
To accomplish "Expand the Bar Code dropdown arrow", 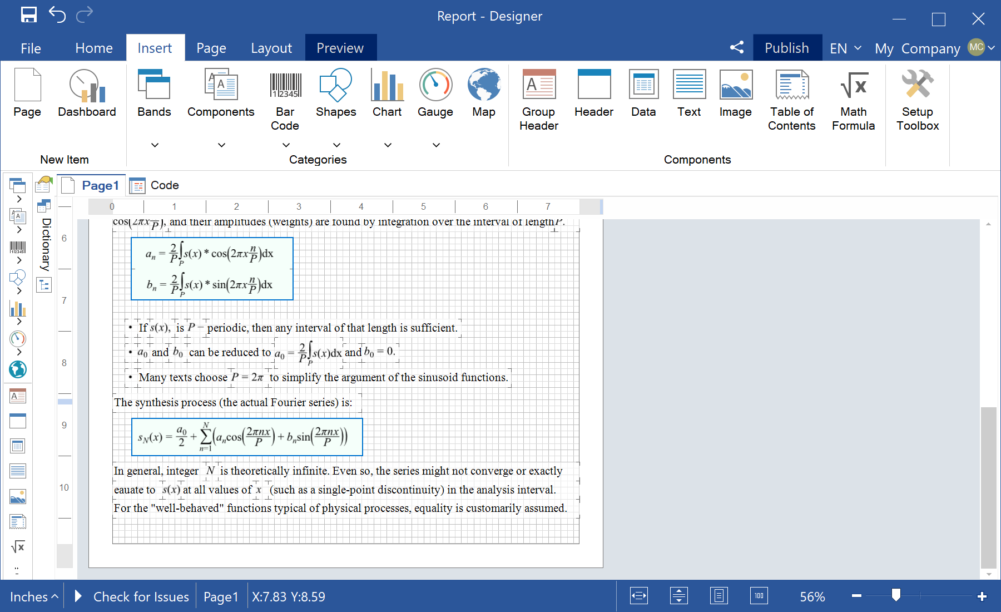I will pos(286,145).
